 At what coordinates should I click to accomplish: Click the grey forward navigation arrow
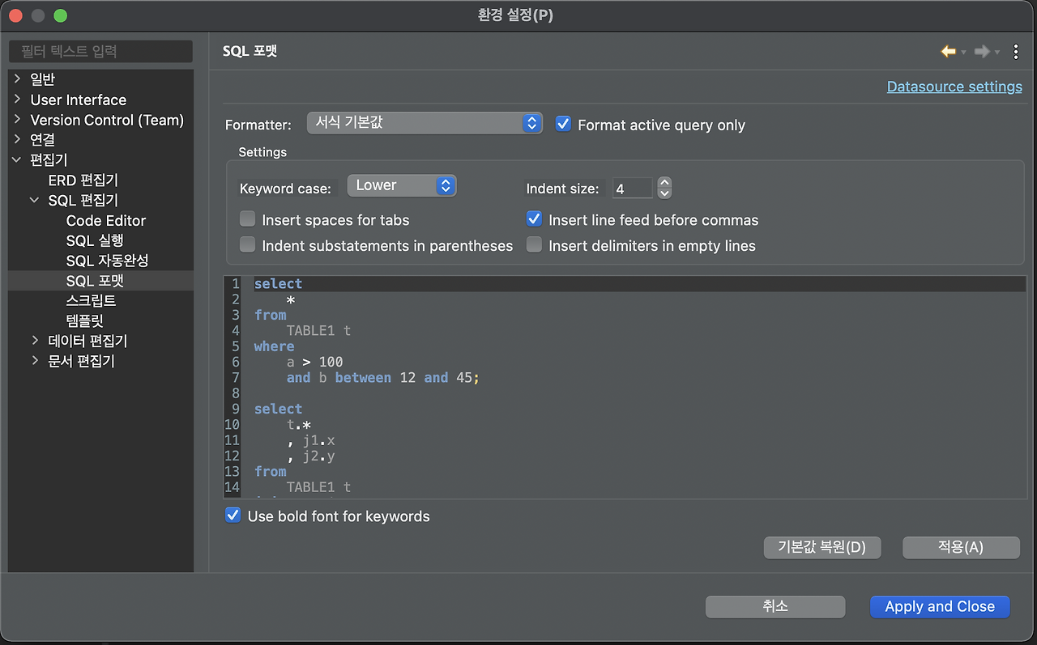[x=982, y=52]
